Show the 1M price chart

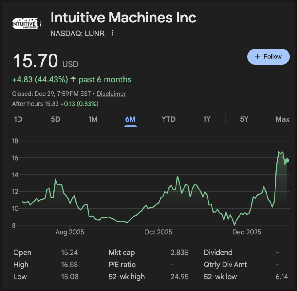coord(93,119)
